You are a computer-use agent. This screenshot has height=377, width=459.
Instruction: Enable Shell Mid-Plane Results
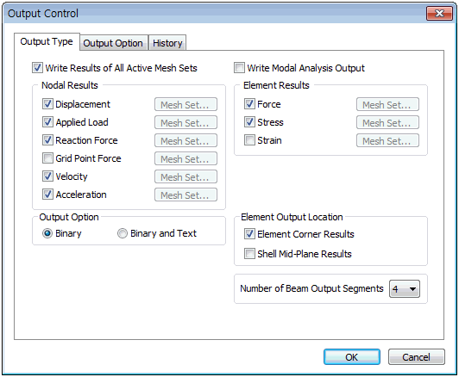pyautogui.click(x=249, y=254)
